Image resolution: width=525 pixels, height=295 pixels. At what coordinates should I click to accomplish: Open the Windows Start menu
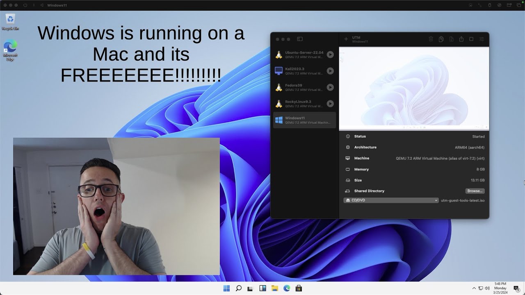click(226, 288)
